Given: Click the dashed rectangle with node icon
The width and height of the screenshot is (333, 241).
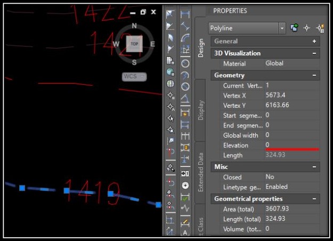Looking at the screenshot, I should (170, 220).
